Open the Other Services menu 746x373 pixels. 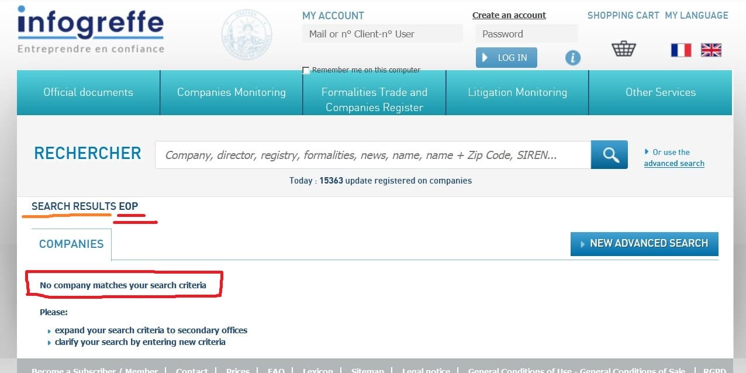point(661,92)
